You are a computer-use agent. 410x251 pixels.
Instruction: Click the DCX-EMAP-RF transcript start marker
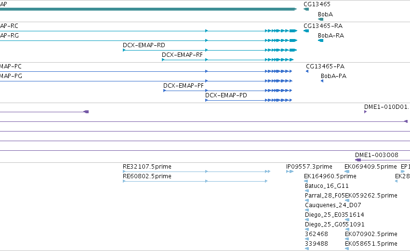point(163,60)
